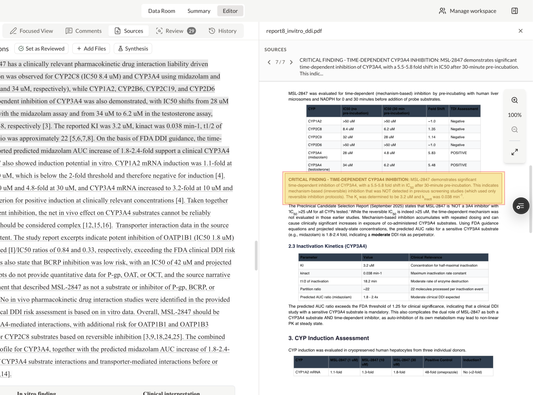Click the '1.8 - 2.4x' value cell
Image resolution: width=533 pixels, height=395 pixels.
[x=385, y=297]
